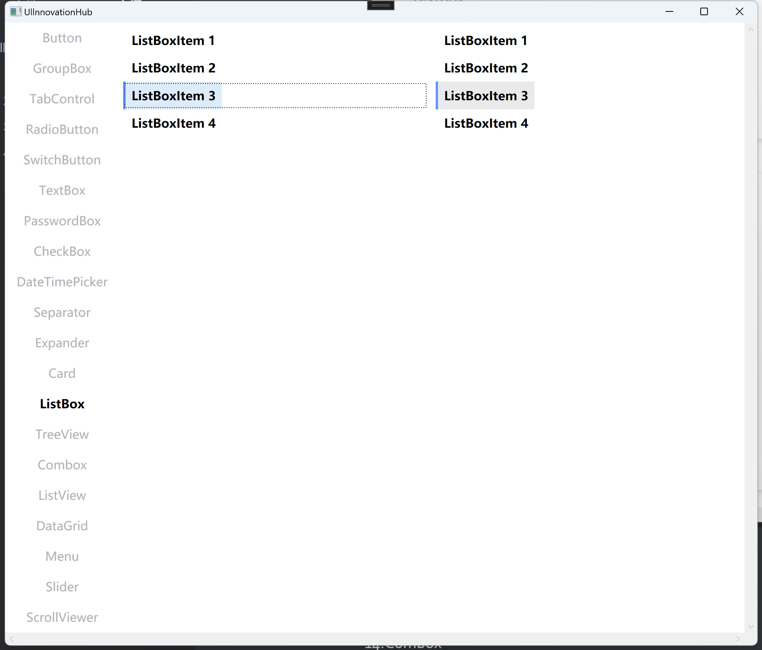This screenshot has width=762, height=650.
Task: Click the active ListBox sidebar item
Action: click(62, 404)
